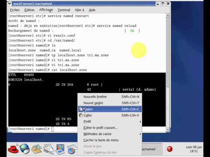Viewport: 210px width, 157px height.
Task: Choose Cacher la barre de menu
Action: click(110, 140)
